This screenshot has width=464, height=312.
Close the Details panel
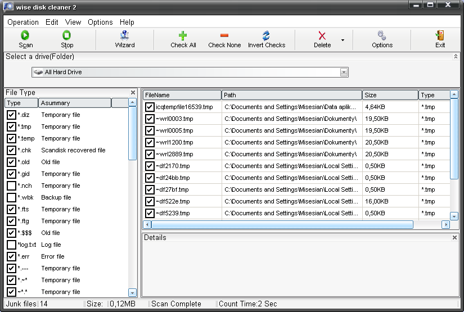point(455,238)
